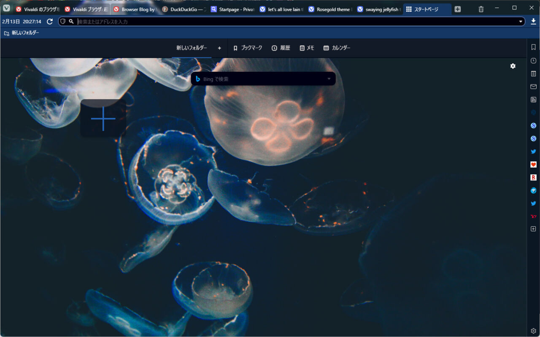Screen dimensions: 540x337
Task: Switch to the Rosegold theme tab
Action: 329,9
